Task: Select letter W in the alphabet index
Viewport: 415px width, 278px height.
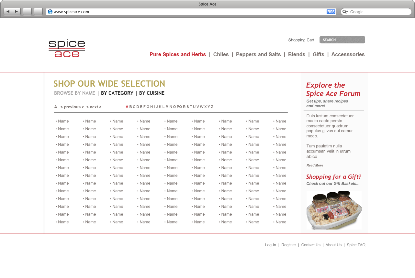Action: (x=202, y=107)
